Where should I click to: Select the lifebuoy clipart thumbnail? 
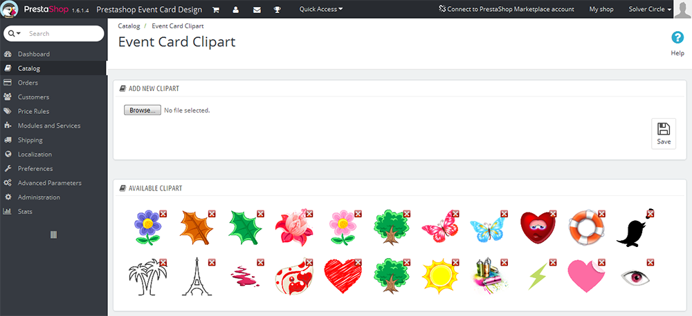(x=585, y=228)
